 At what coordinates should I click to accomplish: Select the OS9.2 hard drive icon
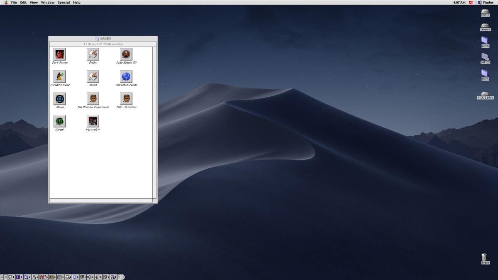[485, 12]
